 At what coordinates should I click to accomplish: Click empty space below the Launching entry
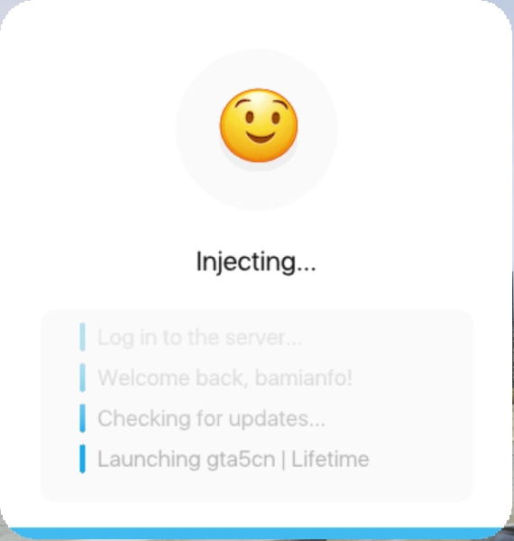(x=257, y=487)
